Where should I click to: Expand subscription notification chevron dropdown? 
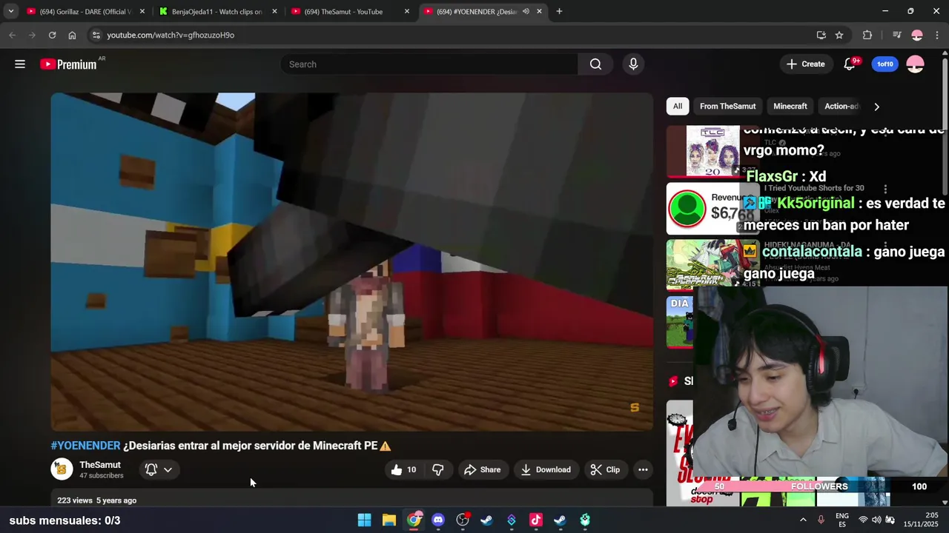coord(168,469)
